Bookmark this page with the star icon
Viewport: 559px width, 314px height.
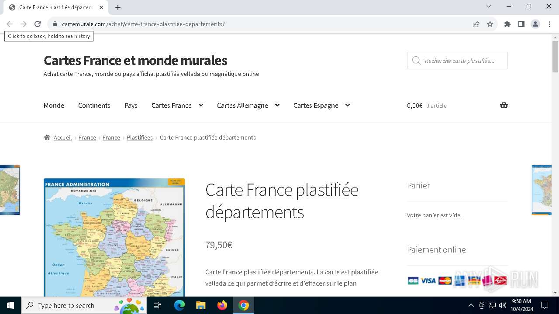pos(490,24)
